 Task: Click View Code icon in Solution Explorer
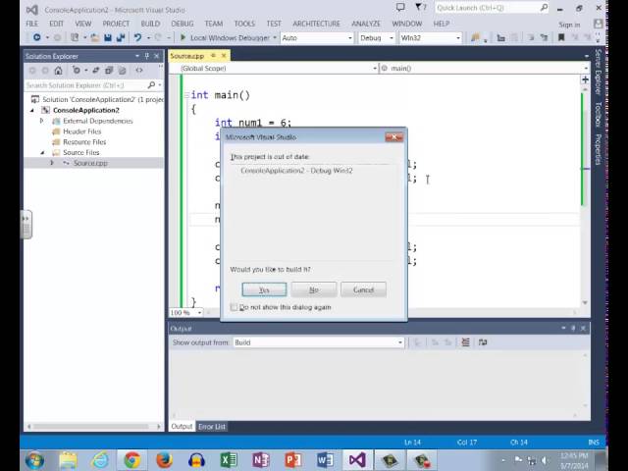[x=139, y=71]
